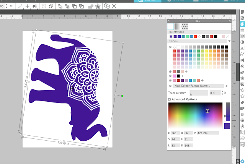
Task: Pick a color with the eyedropper in Recently Used
Action: click(227, 37)
